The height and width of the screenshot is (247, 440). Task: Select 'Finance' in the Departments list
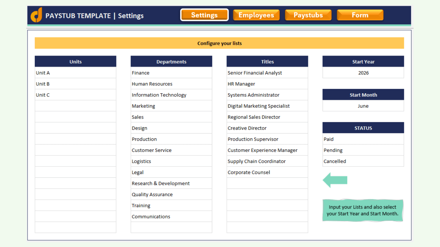coord(171,73)
